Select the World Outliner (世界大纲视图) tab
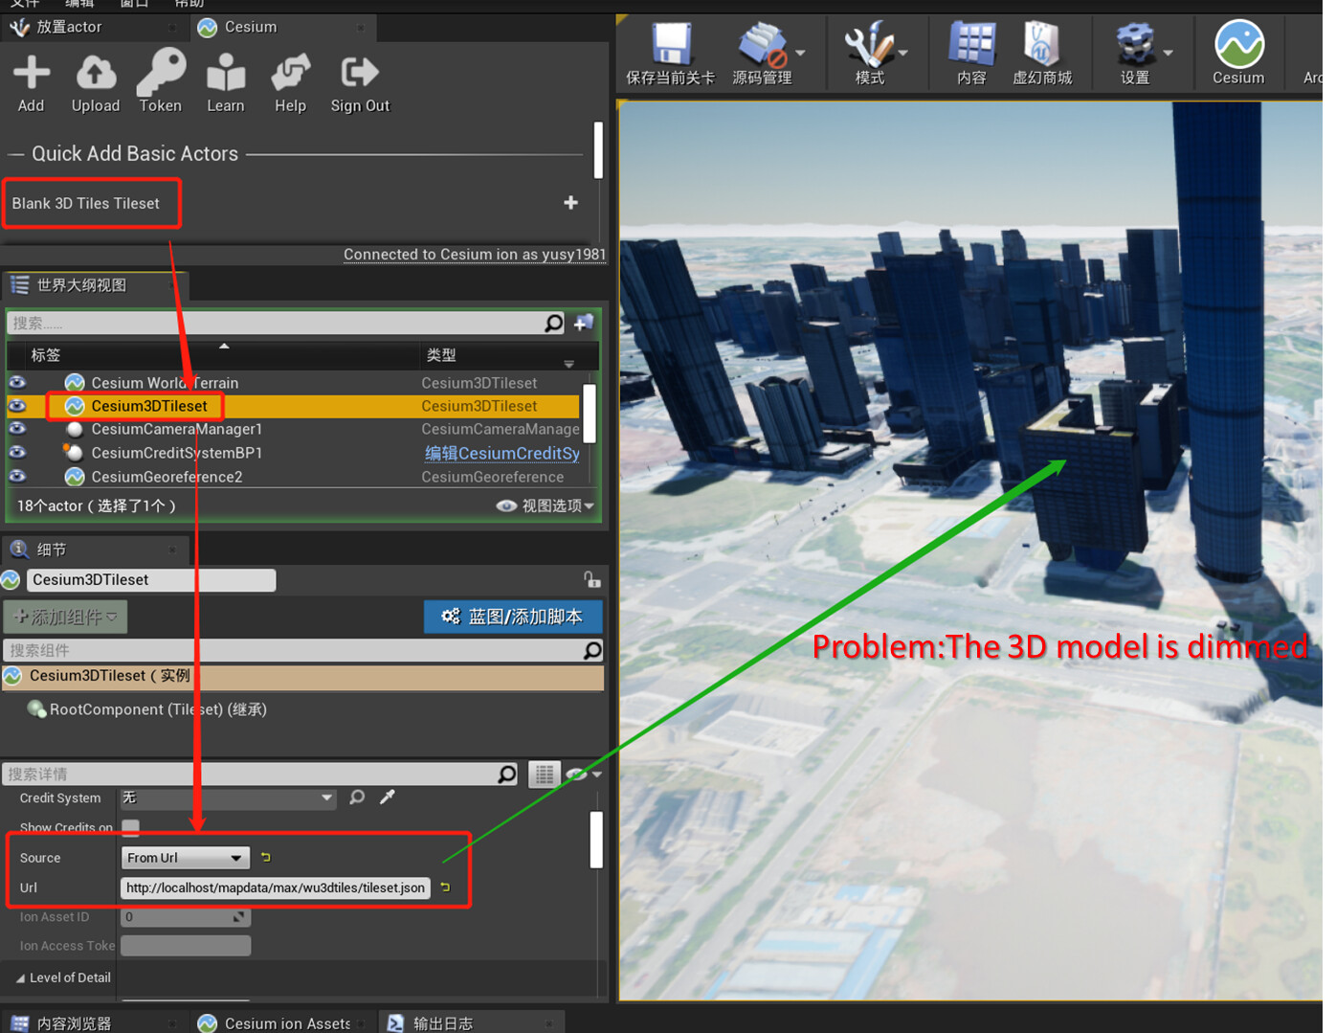 pos(95,285)
